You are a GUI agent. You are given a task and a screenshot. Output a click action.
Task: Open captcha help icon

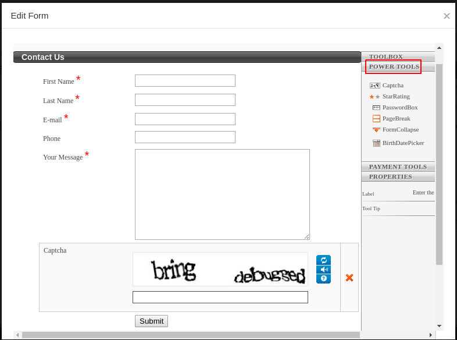pyautogui.click(x=323, y=279)
